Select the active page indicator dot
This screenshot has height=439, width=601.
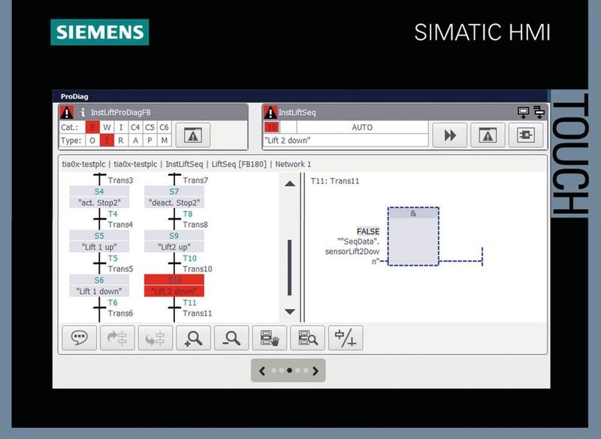tap(289, 371)
